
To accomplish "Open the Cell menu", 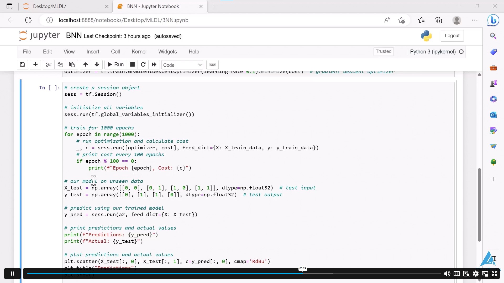I will [x=115, y=51].
